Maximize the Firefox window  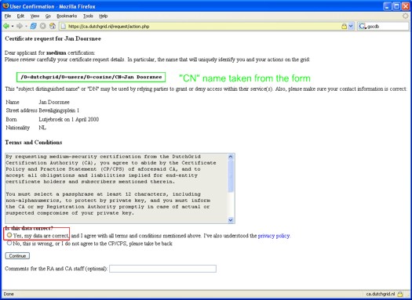[396, 6]
